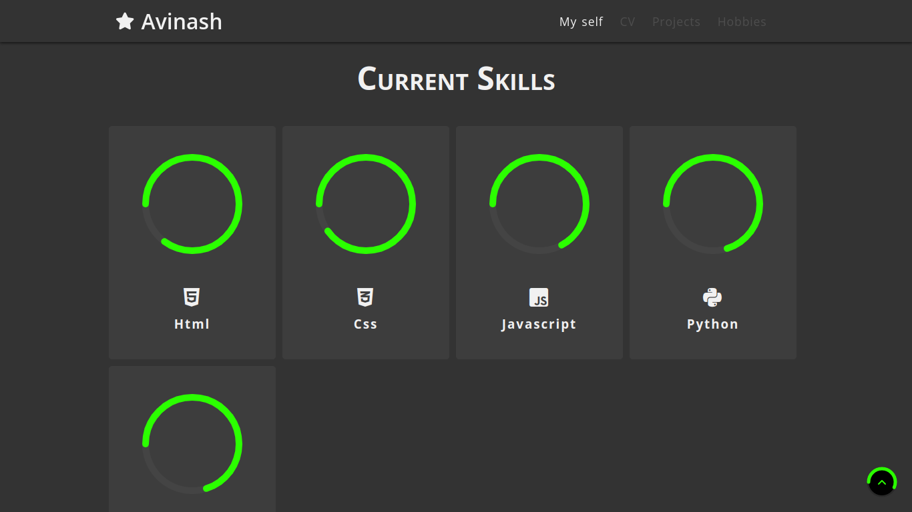Click the Avinash brand name
912x512 pixels.
182,21
